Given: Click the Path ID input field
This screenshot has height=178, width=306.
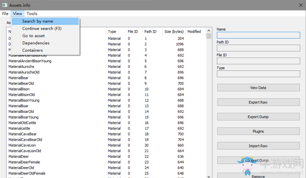Looking at the screenshot, I should (x=259, y=48).
